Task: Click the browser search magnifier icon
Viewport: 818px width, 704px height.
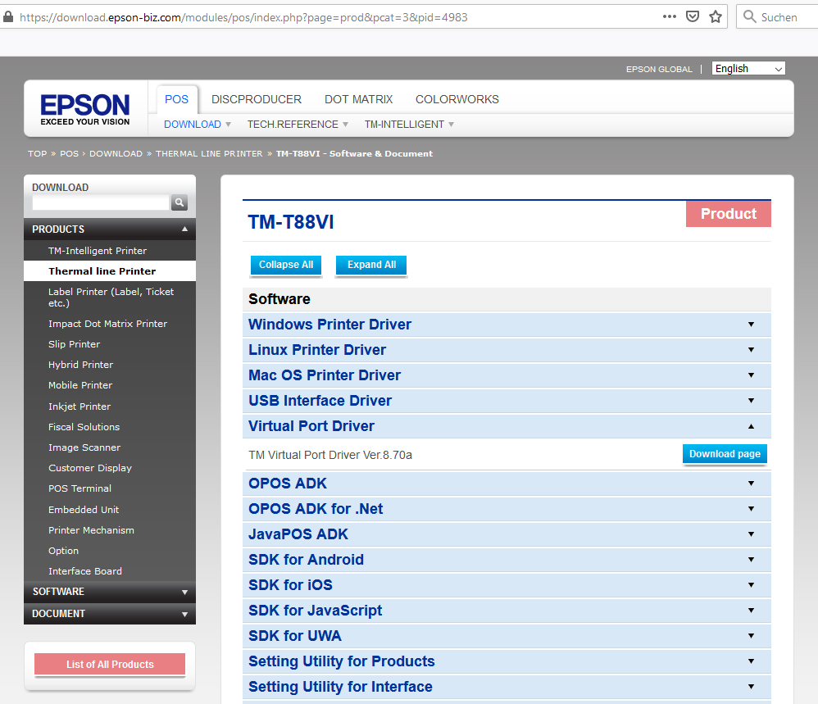Action: [x=750, y=16]
